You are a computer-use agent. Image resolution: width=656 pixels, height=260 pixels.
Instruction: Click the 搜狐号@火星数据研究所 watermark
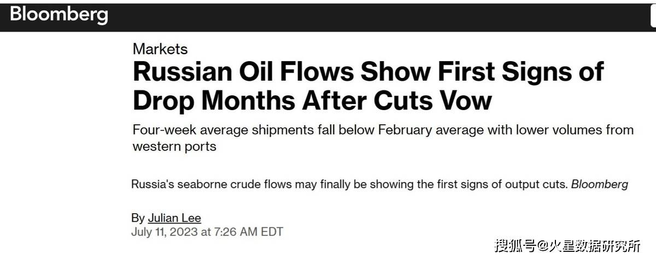(568, 246)
